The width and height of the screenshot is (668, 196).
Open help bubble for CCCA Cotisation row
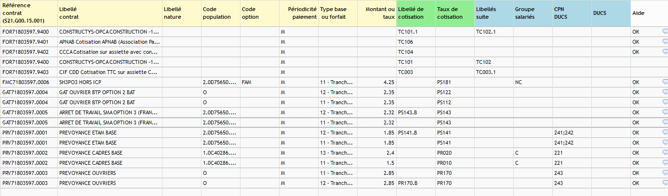(665, 52)
